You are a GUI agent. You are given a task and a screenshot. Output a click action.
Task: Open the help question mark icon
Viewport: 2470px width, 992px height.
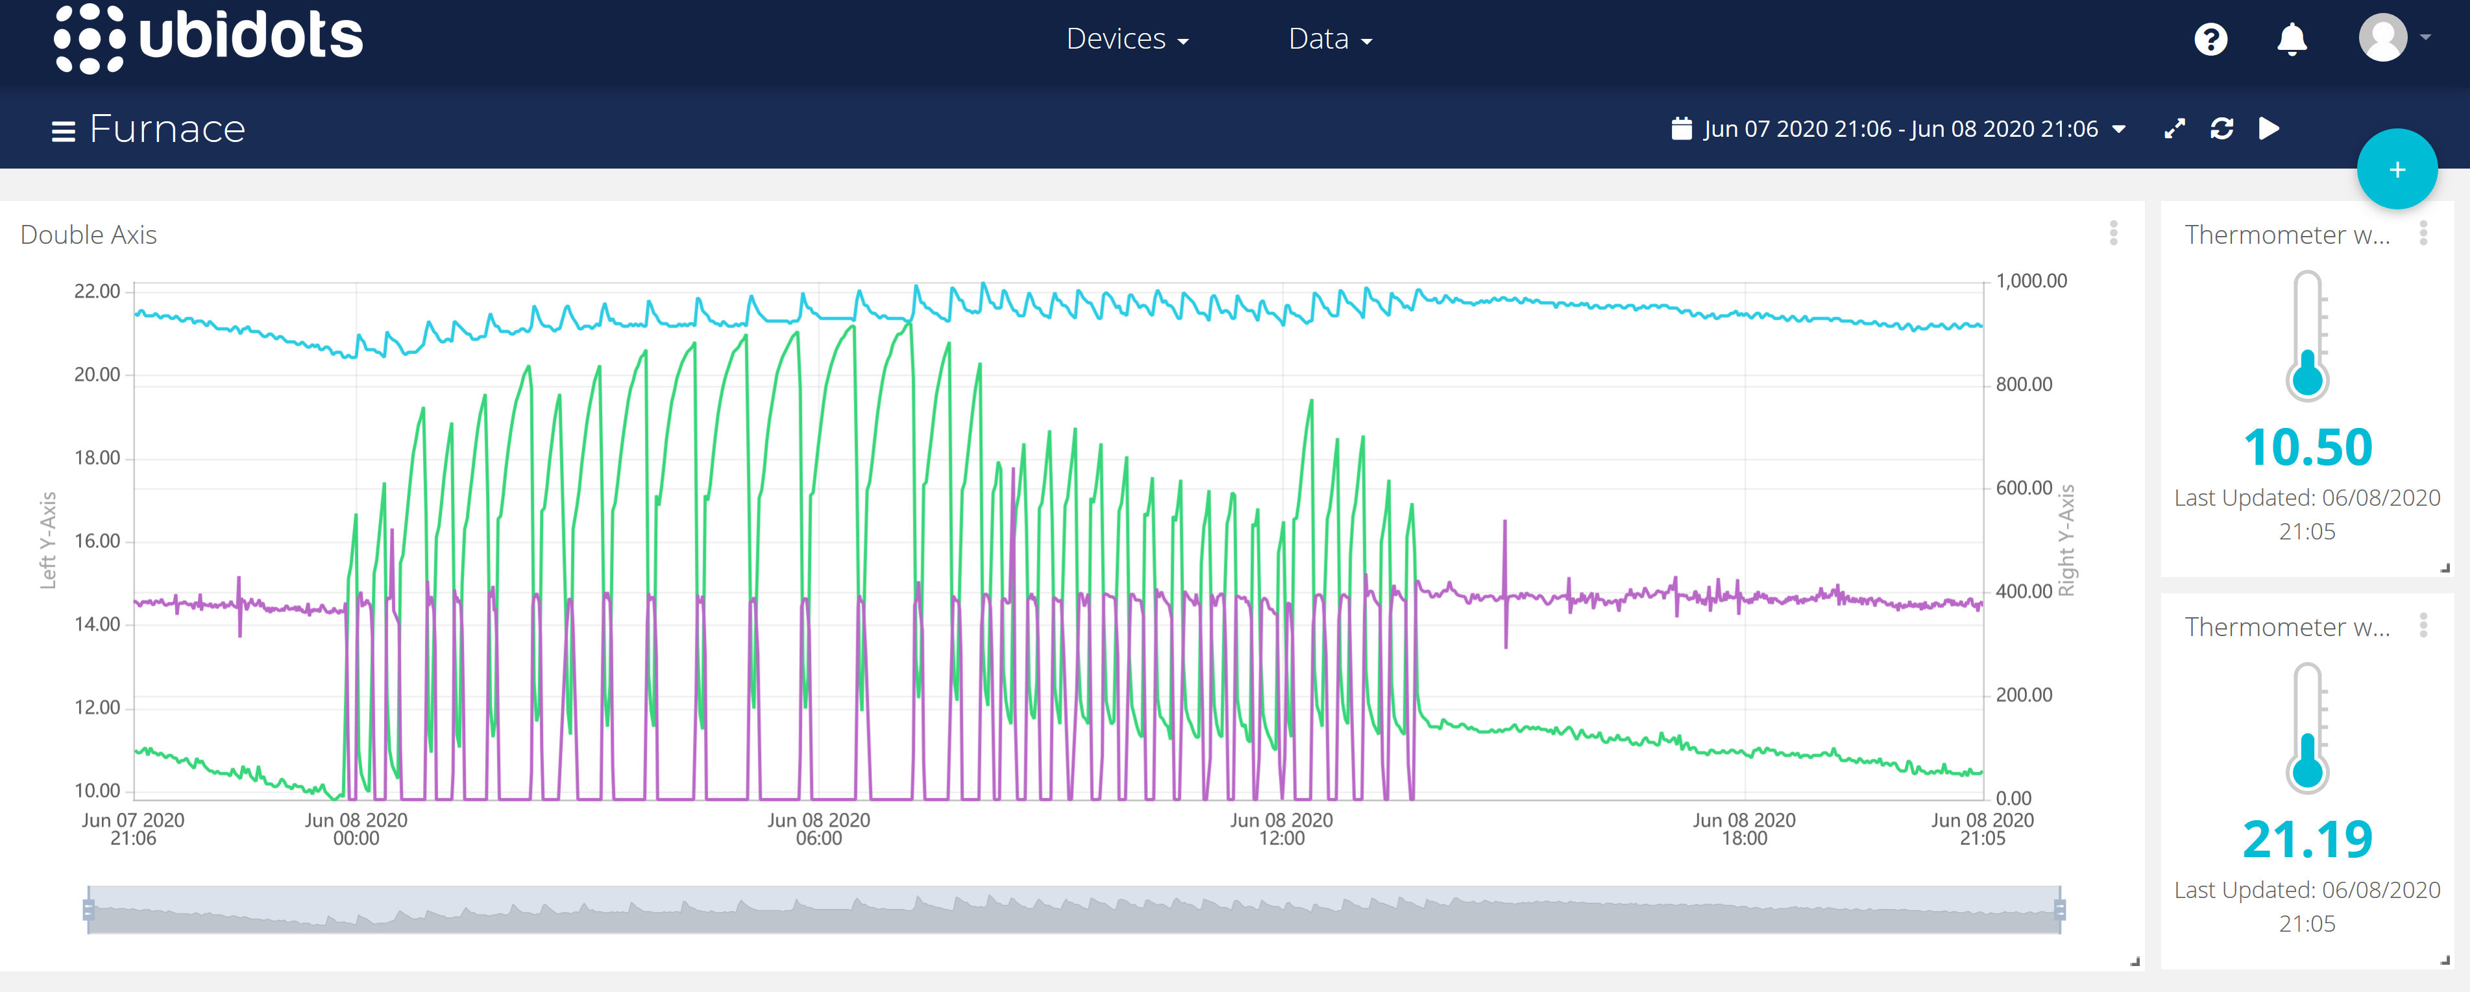(x=2210, y=40)
